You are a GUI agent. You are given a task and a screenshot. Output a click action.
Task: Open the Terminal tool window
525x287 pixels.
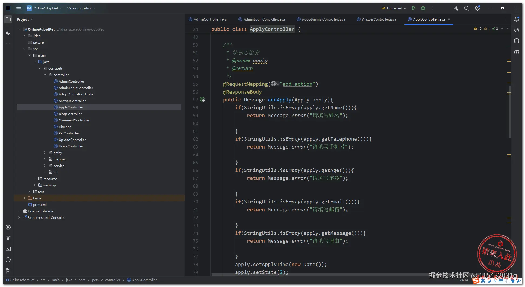(x=8, y=249)
